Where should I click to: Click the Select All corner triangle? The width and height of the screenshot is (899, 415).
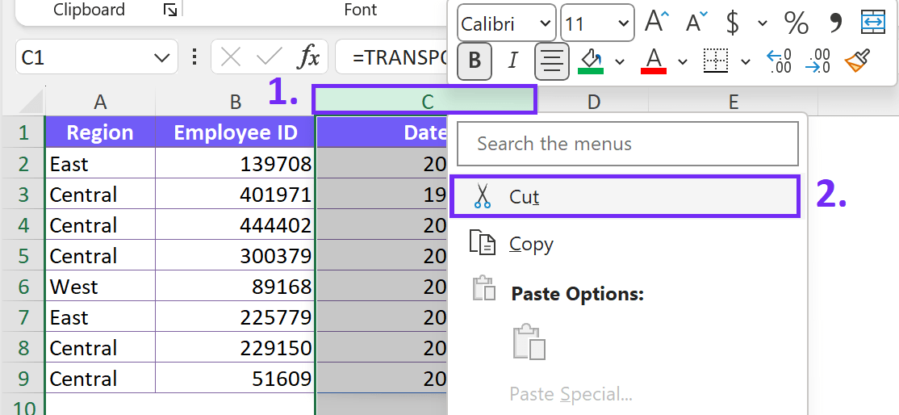click(x=29, y=102)
